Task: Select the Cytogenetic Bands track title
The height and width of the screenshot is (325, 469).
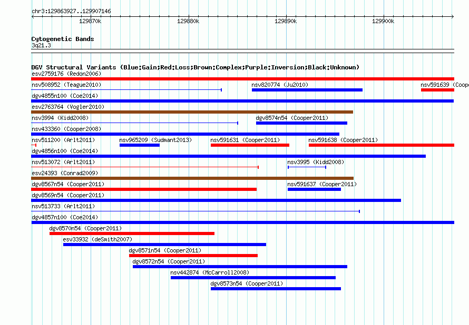Action: (x=63, y=39)
